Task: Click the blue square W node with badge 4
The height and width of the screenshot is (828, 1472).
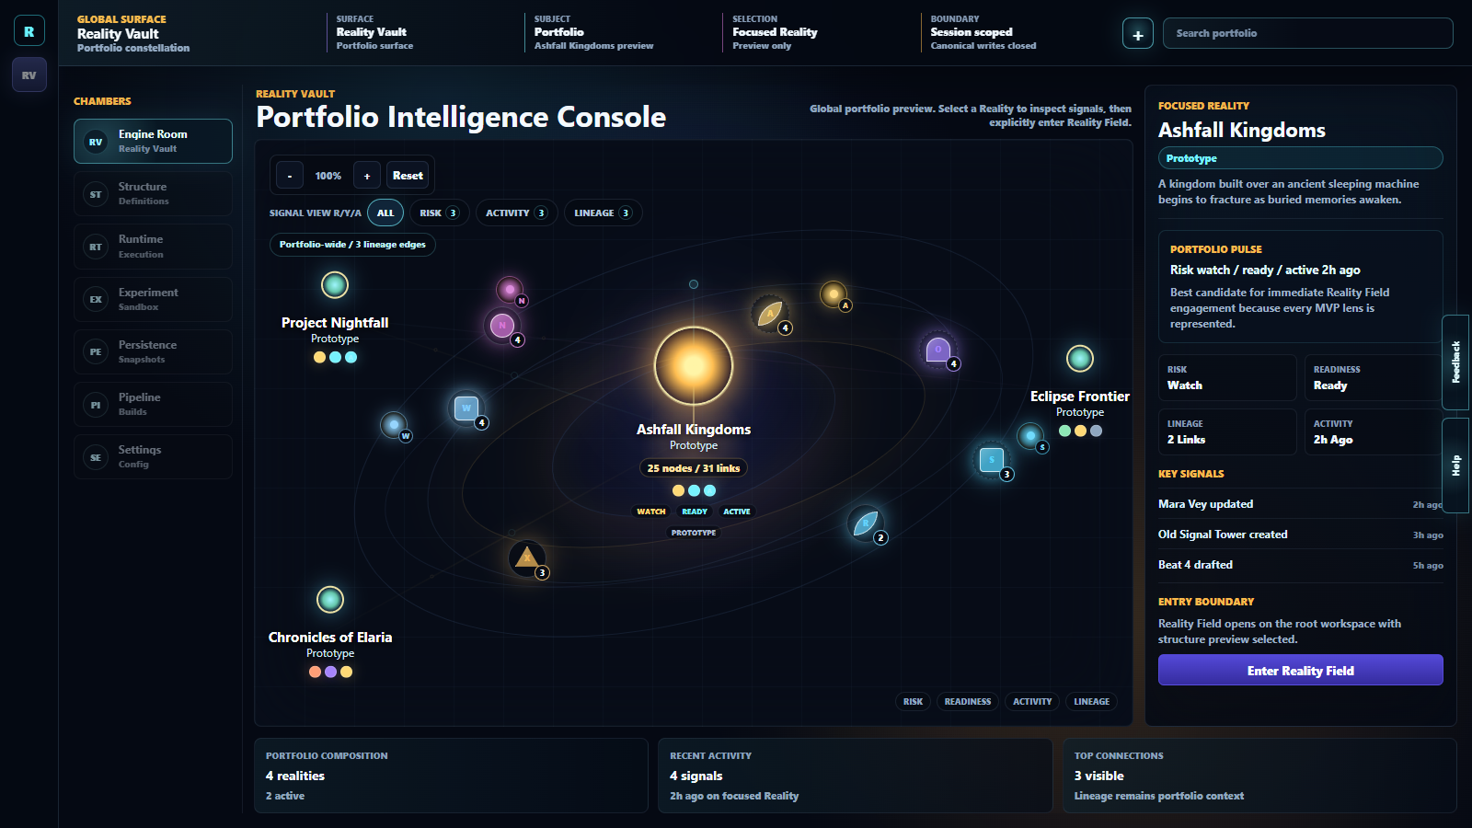Action: click(x=466, y=408)
